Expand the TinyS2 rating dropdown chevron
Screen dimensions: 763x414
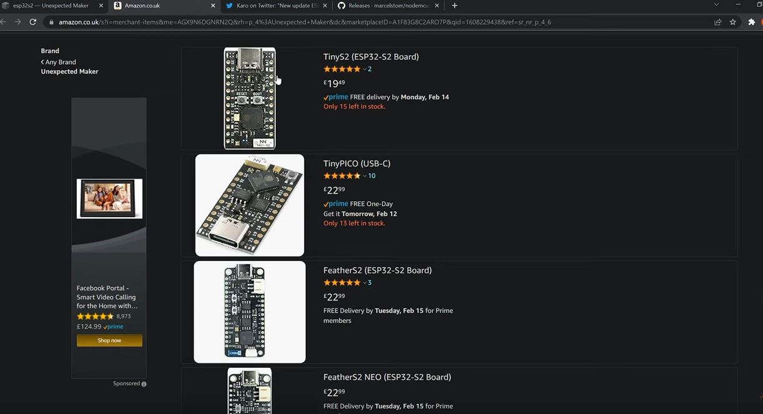point(365,69)
